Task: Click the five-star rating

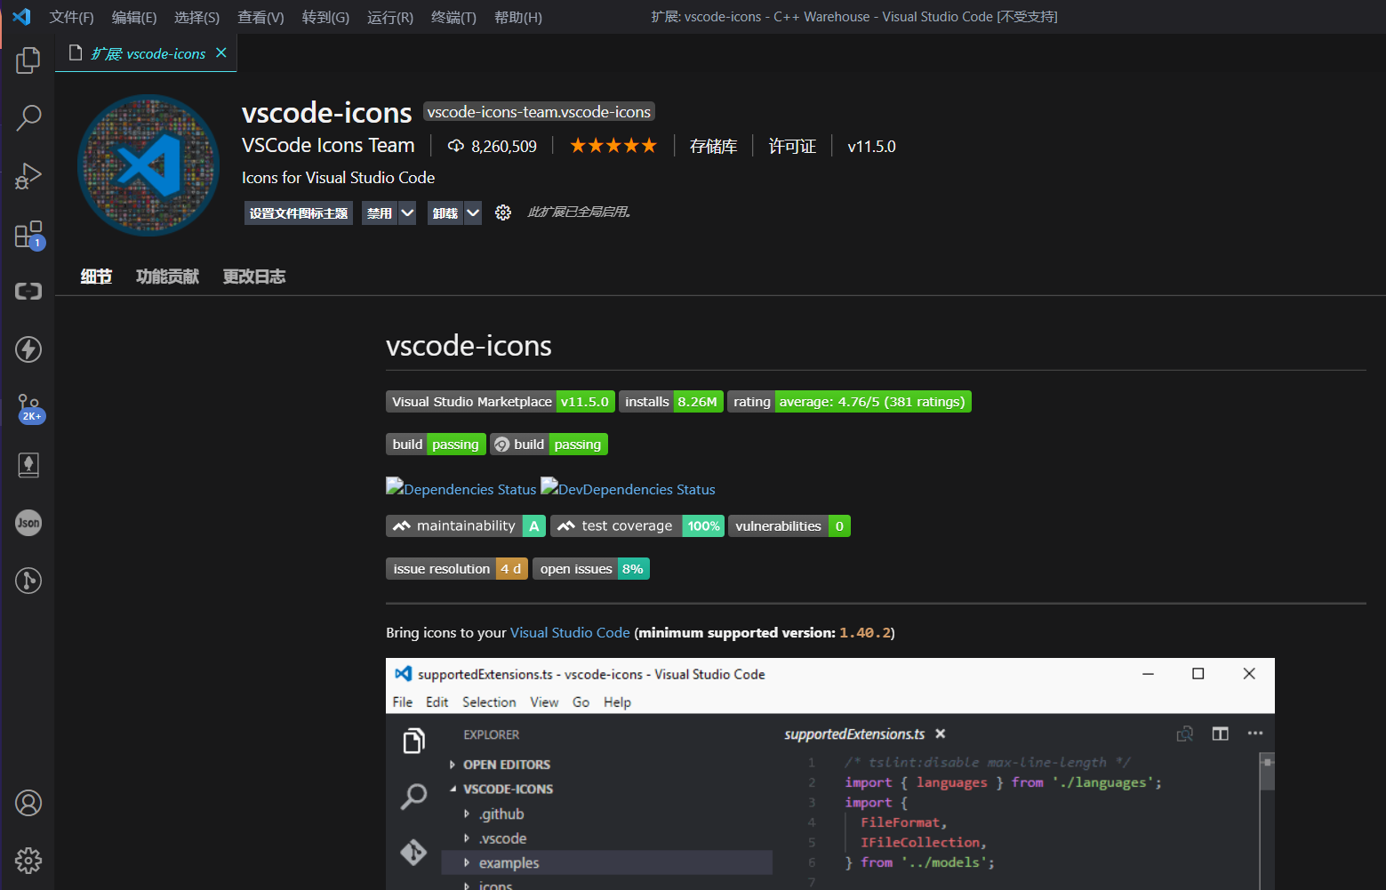Action: click(613, 146)
